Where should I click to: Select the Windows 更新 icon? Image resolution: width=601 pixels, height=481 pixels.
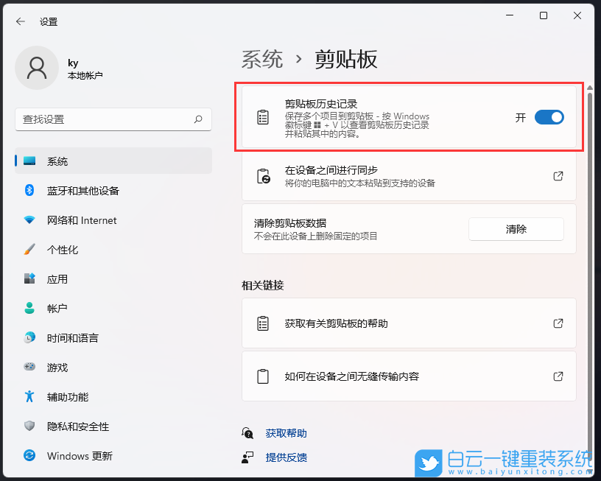29,456
